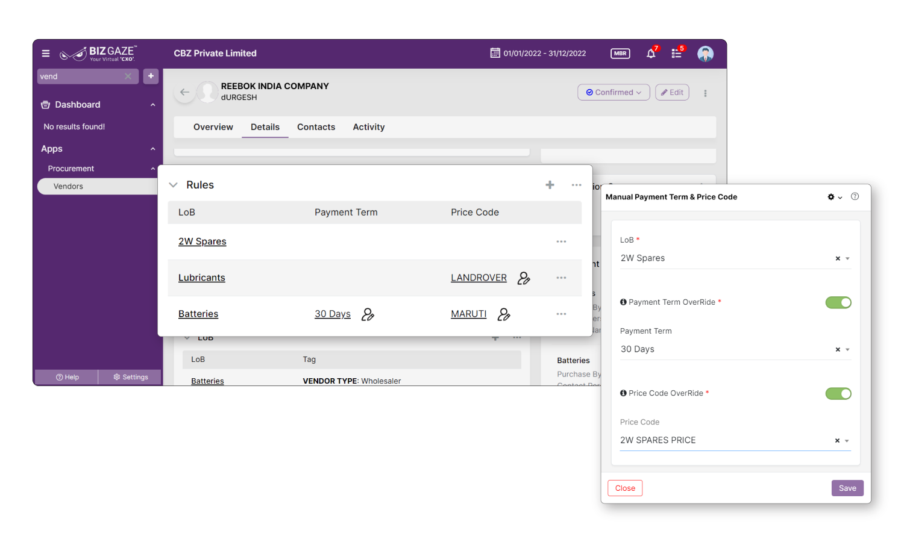
Task: Toggle Payment Term OverRide switch
Action: point(838,302)
